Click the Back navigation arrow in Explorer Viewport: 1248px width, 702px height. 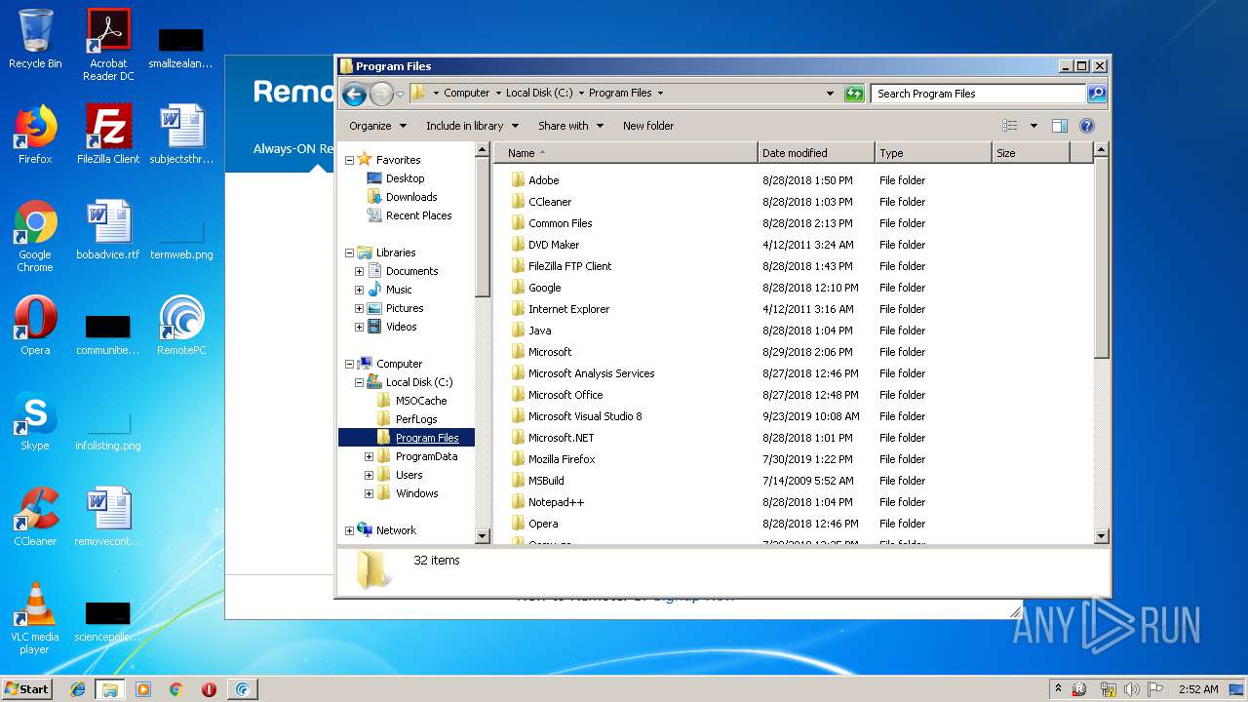[355, 94]
